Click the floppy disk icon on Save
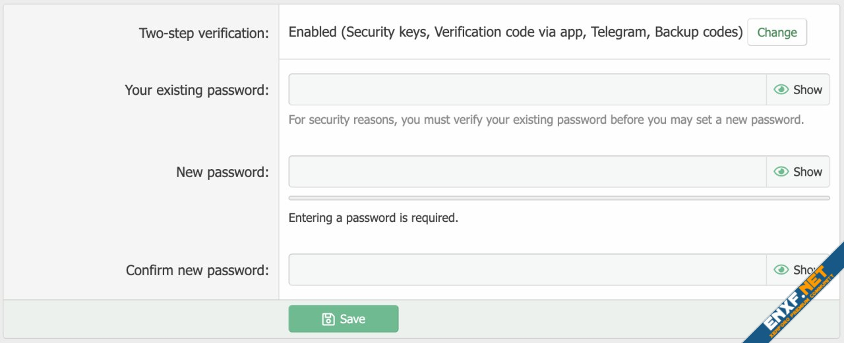 click(x=328, y=319)
